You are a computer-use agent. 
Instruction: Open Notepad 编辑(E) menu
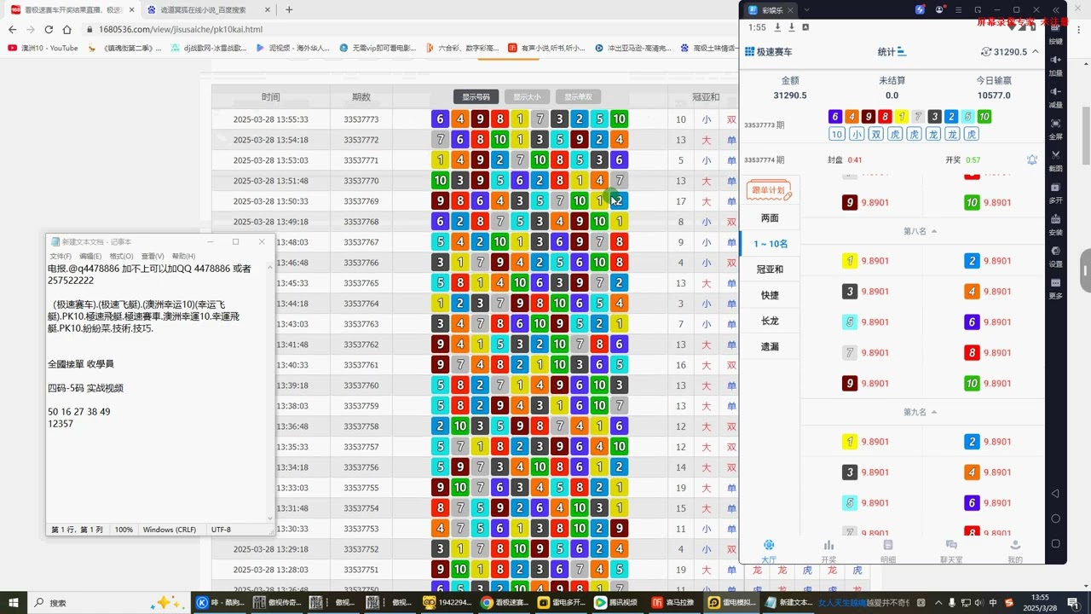90,256
